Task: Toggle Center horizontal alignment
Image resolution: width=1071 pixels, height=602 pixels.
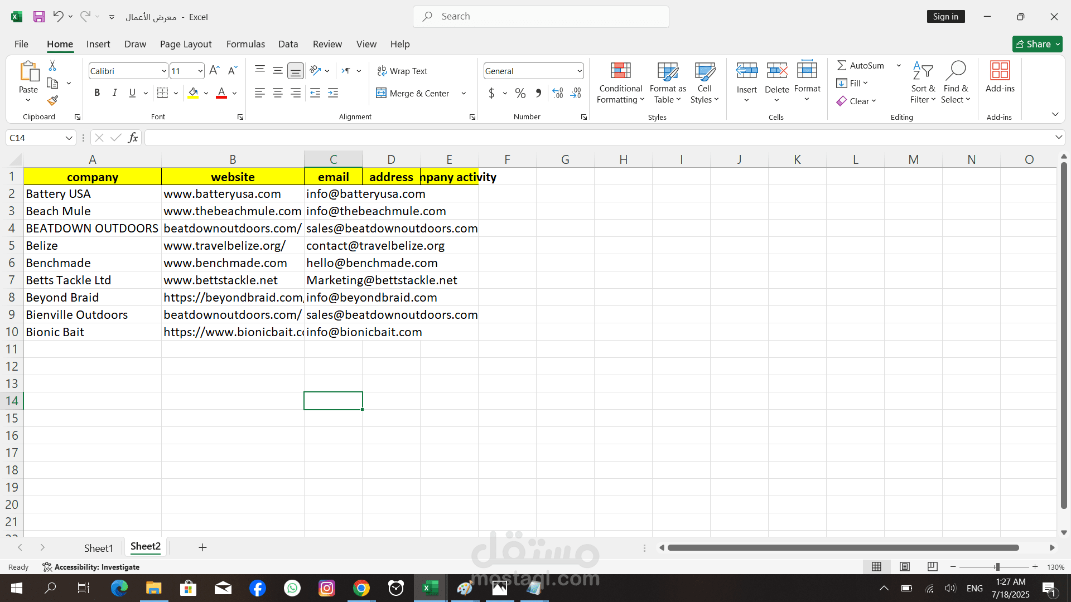Action: pyautogui.click(x=278, y=93)
